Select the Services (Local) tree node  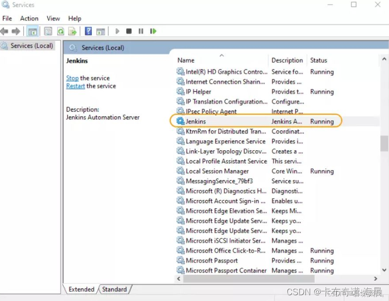click(27, 46)
